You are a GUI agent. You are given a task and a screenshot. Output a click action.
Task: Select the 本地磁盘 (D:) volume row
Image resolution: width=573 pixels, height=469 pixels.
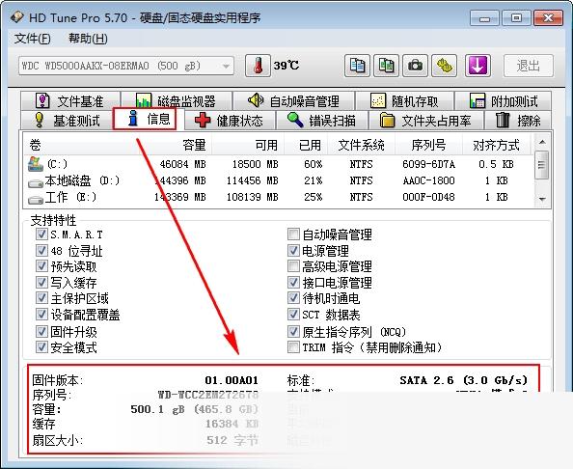click(x=278, y=180)
